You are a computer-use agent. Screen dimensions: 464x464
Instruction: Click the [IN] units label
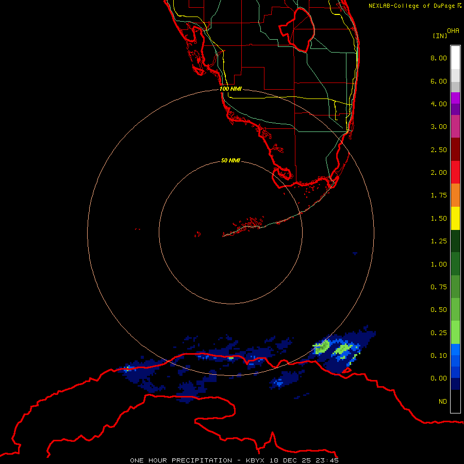pyautogui.click(x=440, y=36)
